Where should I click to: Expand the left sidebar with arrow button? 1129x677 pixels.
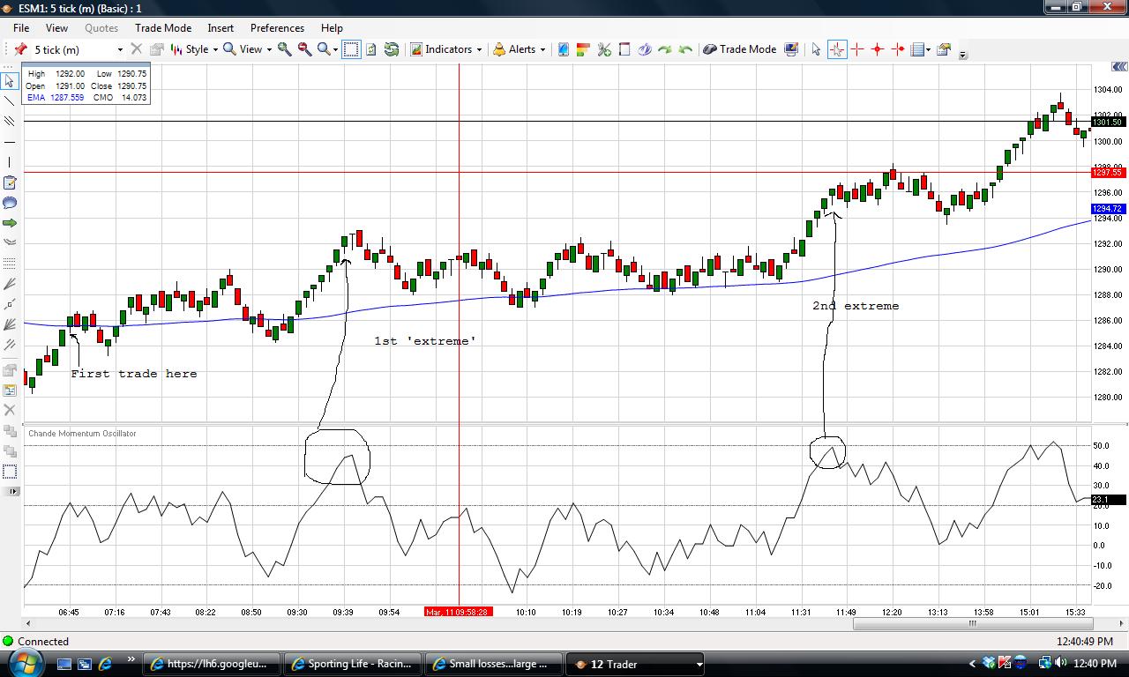click(11, 491)
